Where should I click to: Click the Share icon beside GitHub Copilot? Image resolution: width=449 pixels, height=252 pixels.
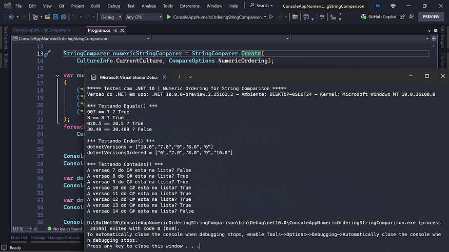pyautogui.click(x=402, y=17)
